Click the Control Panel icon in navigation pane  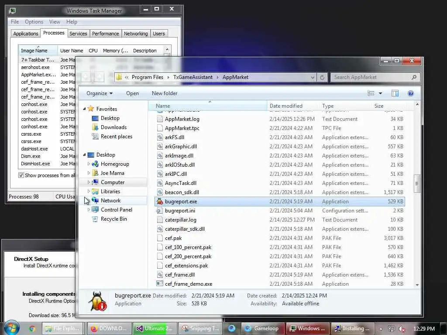95,210
